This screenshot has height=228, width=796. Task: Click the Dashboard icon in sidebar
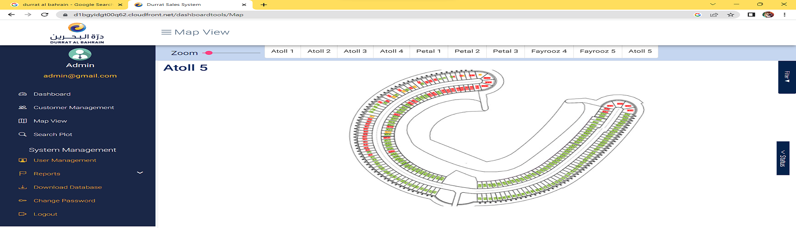pos(22,94)
